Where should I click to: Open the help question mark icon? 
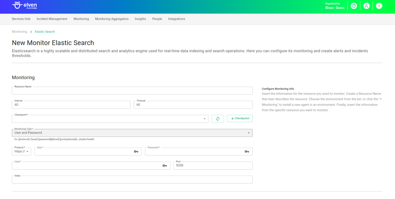coord(354,6)
